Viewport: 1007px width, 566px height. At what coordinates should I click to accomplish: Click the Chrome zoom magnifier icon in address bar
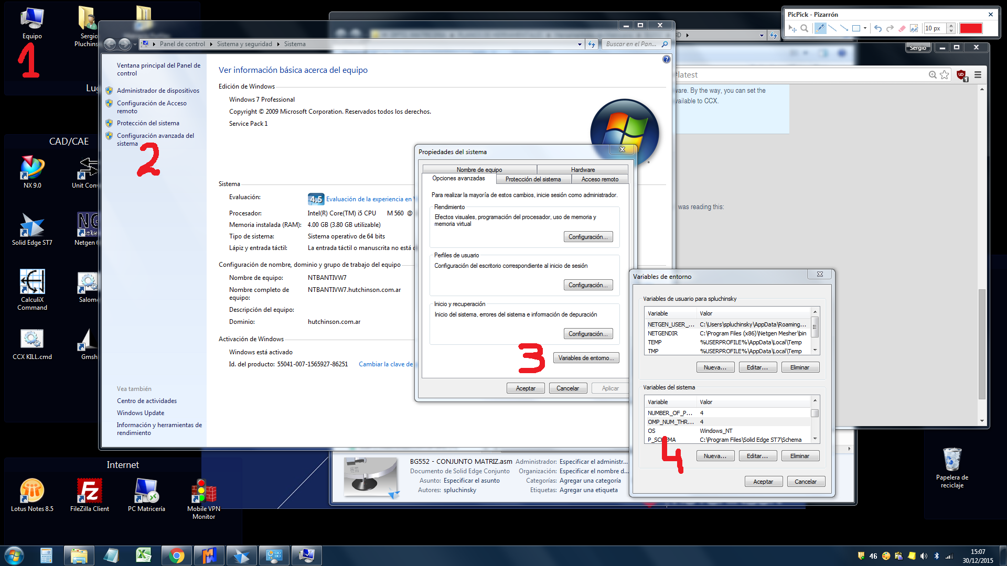932,75
